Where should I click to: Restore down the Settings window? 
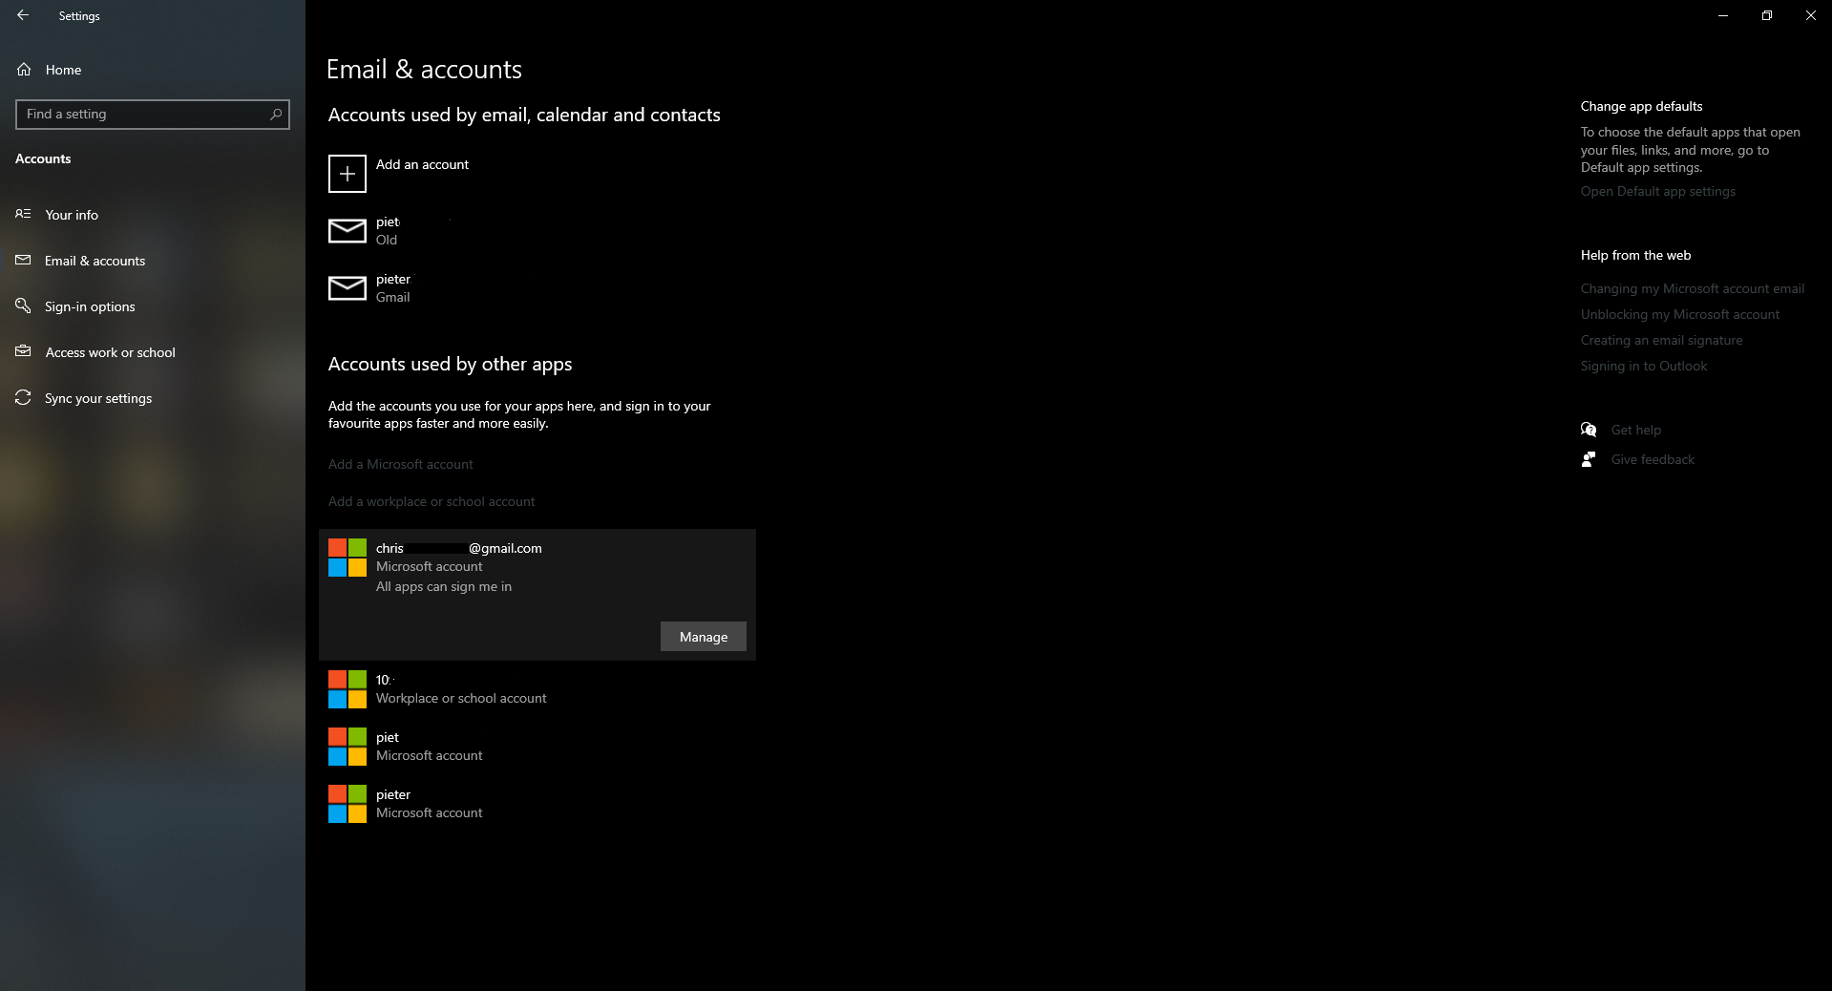1767,15
